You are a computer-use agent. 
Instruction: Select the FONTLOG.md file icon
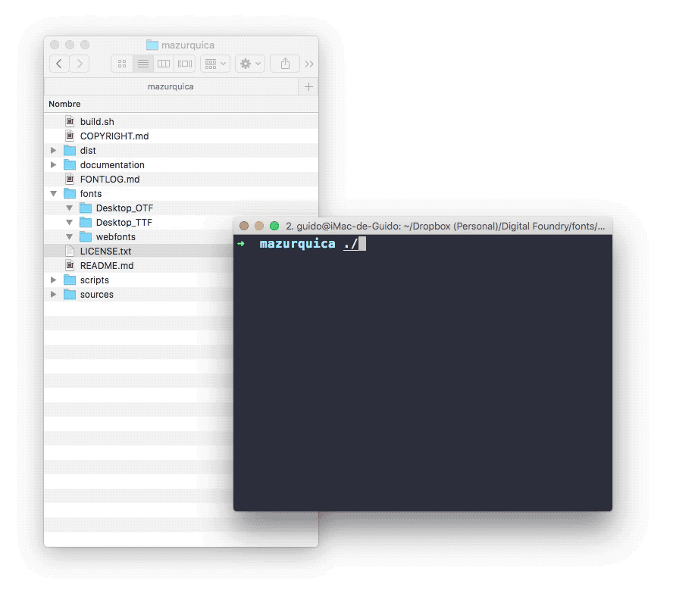(70, 179)
